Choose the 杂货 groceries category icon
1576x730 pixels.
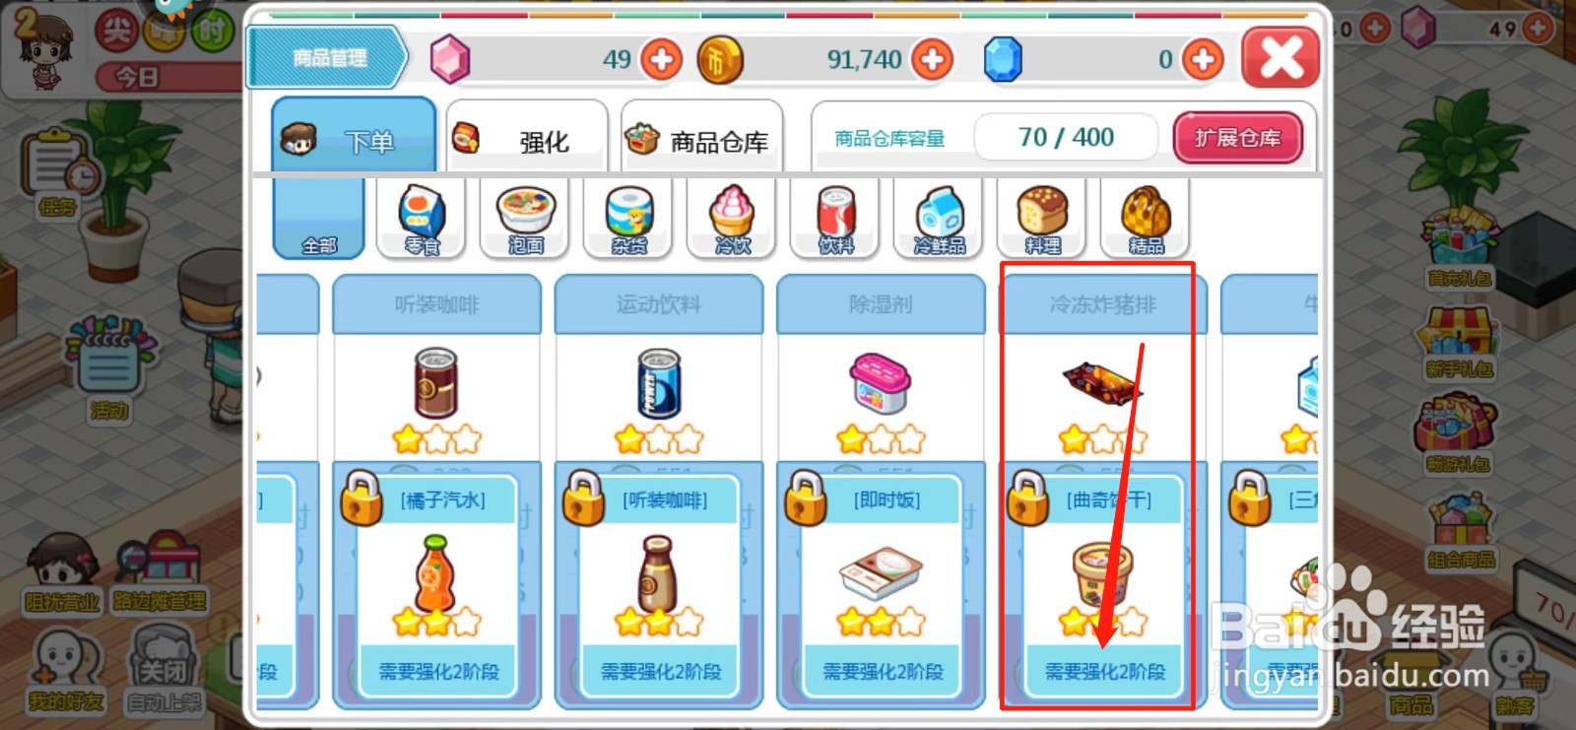629,218
